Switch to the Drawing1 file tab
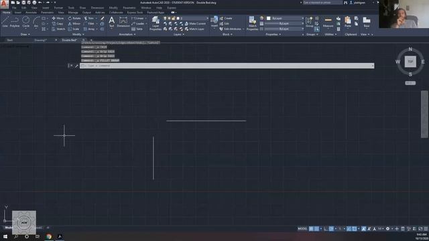Image resolution: width=429 pixels, height=241 pixels. coord(41,40)
